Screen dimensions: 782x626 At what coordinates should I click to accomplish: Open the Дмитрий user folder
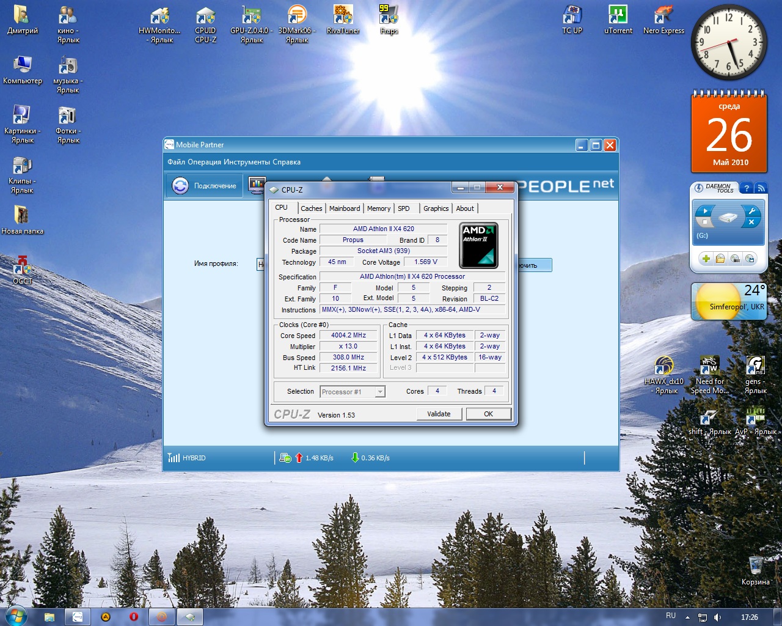[x=22, y=20]
